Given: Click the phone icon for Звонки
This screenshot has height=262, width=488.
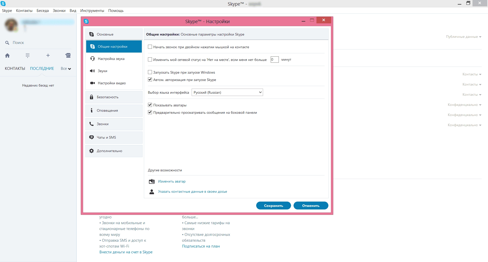Looking at the screenshot, I should (91, 124).
